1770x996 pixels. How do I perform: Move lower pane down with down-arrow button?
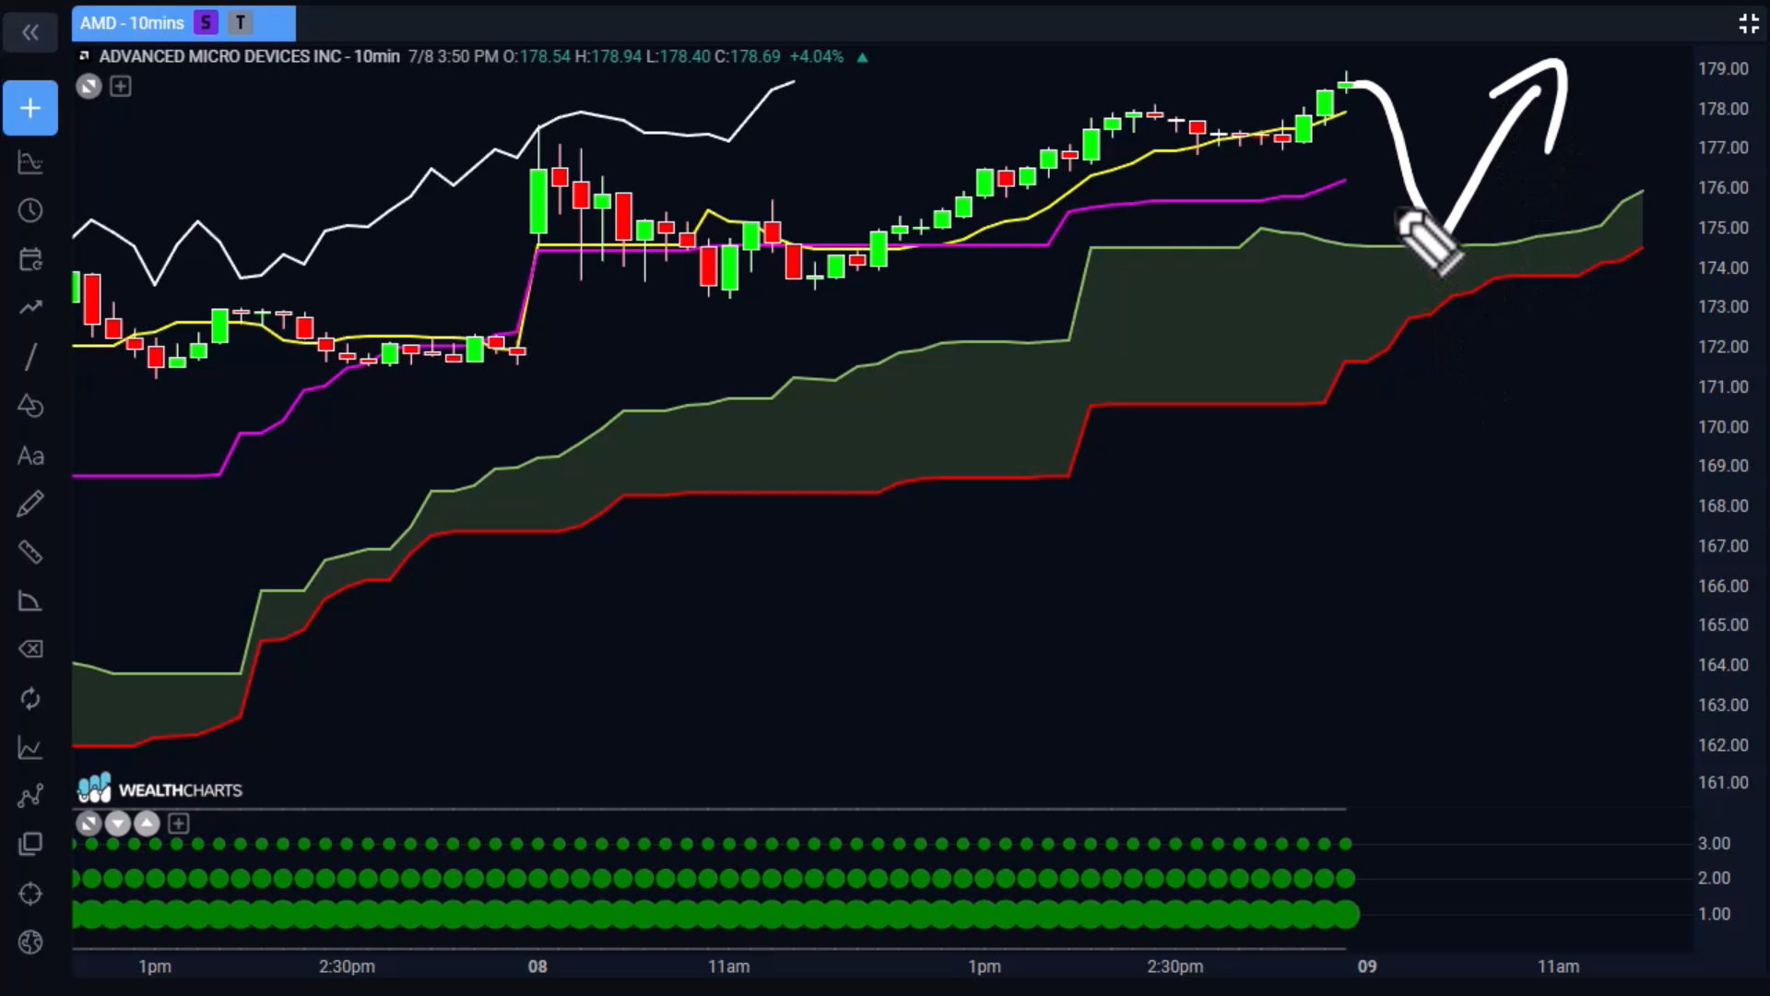pyautogui.click(x=118, y=824)
